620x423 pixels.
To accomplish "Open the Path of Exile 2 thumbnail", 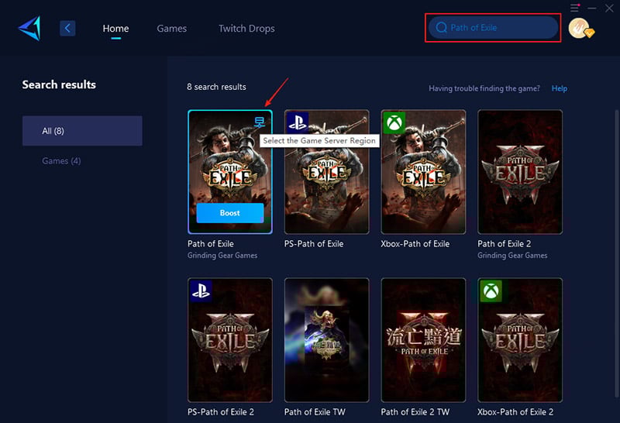I will tap(520, 171).
